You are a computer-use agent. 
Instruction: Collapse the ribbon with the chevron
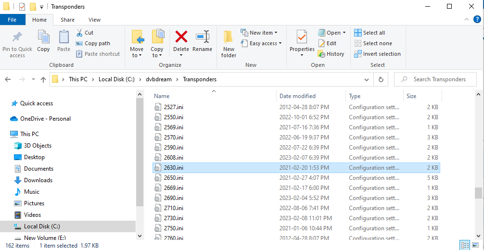point(466,19)
